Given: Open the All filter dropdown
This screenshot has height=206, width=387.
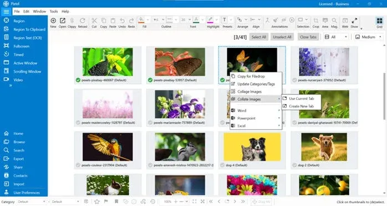Looking at the screenshot, I should tap(336, 37).
